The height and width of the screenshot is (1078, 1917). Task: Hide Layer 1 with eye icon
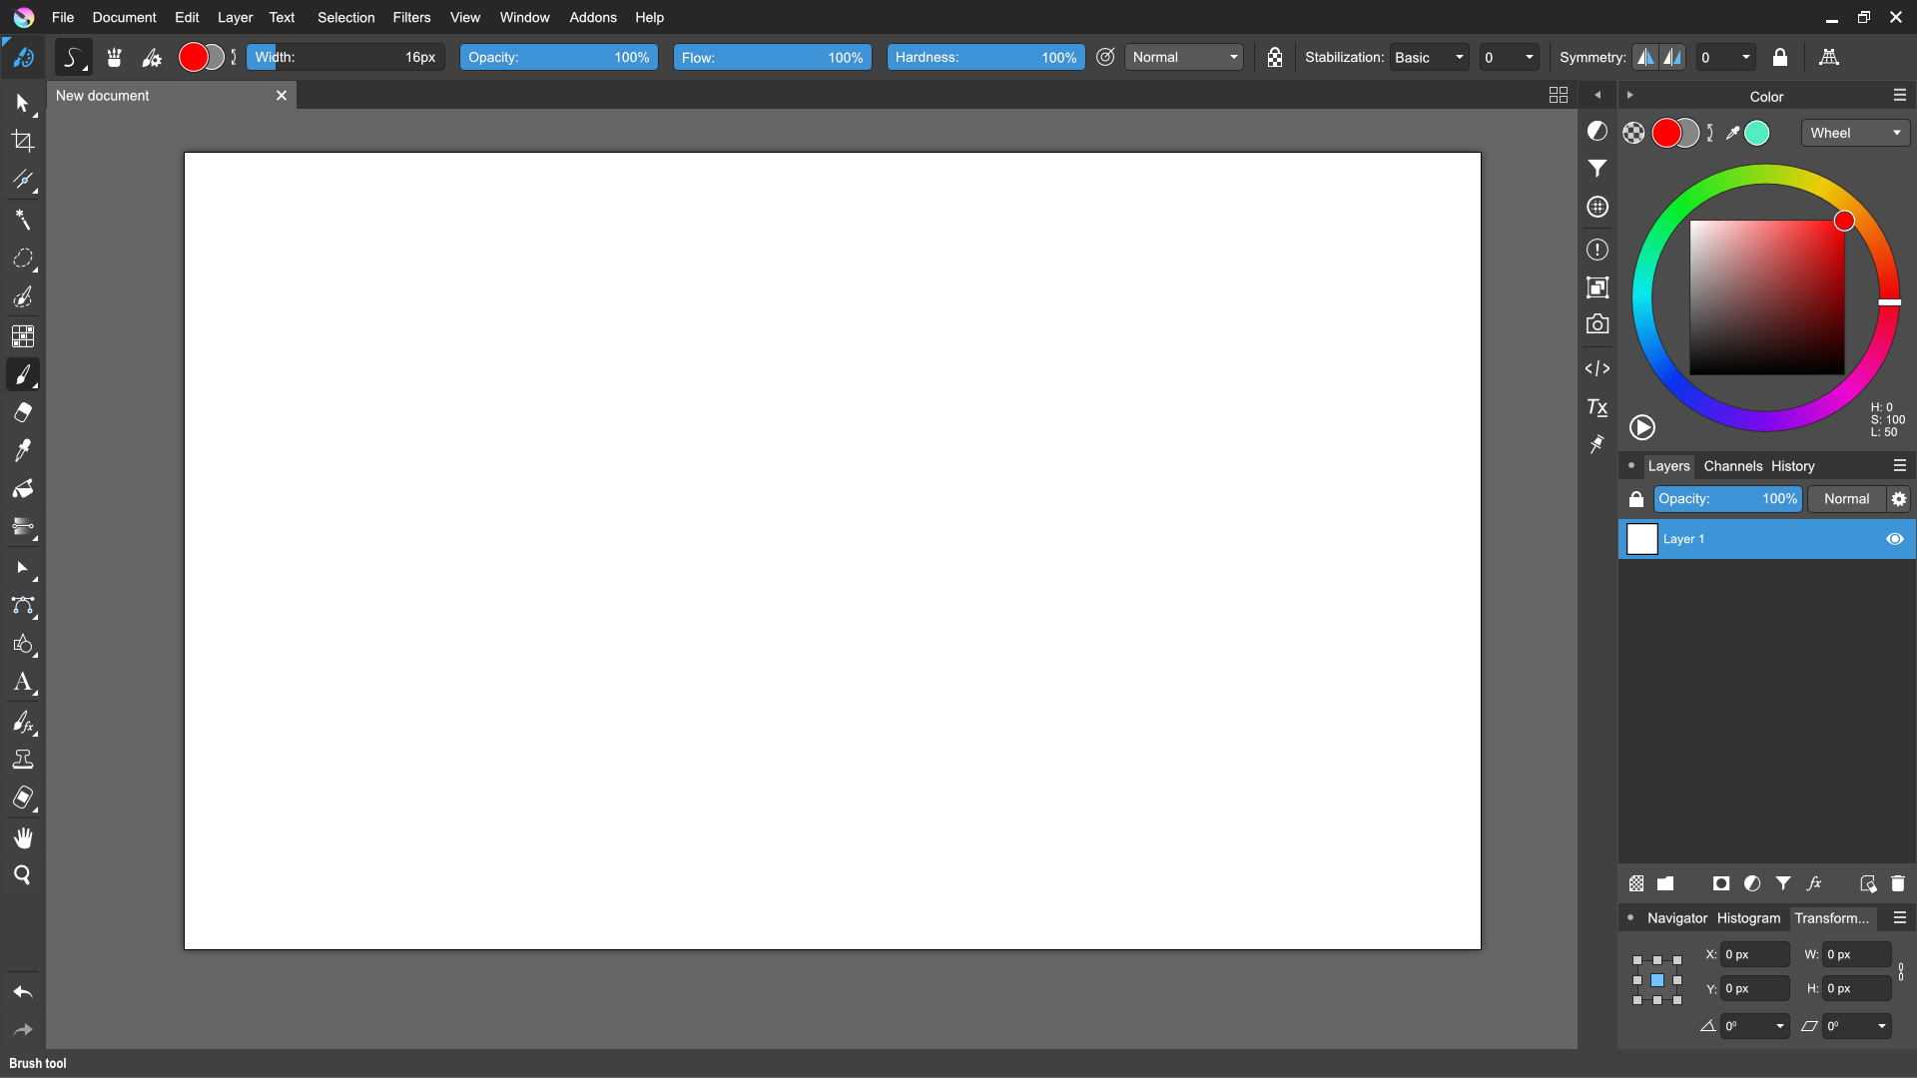(x=1894, y=539)
